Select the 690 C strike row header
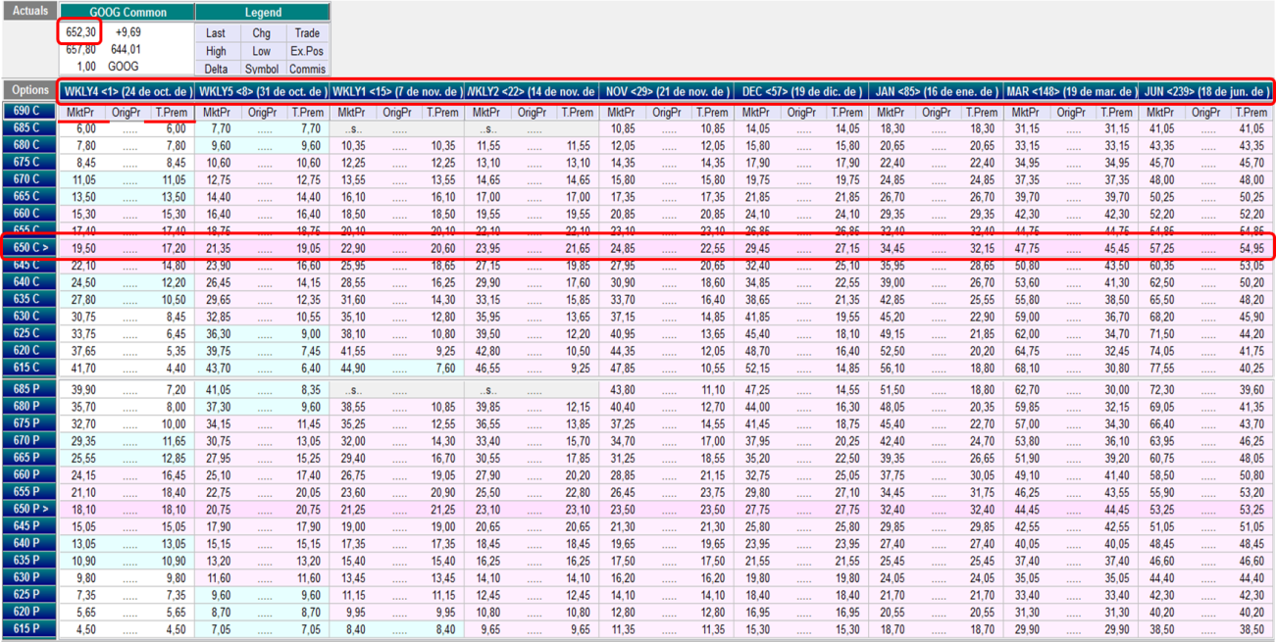The height and width of the screenshot is (642, 1276). click(27, 112)
